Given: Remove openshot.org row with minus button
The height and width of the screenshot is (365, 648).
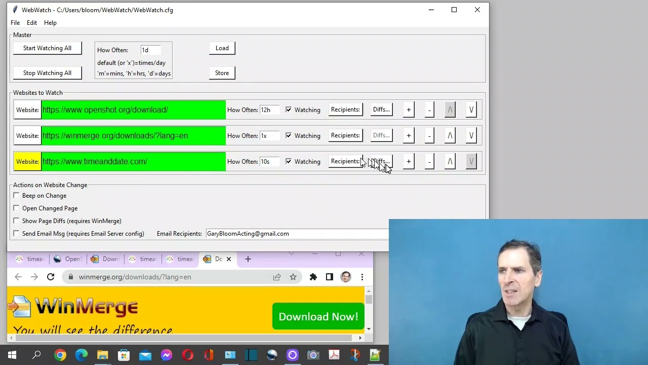Looking at the screenshot, I should [x=429, y=109].
